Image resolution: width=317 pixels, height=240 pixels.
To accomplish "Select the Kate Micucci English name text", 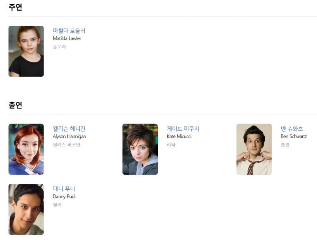I will click(179, 137).
